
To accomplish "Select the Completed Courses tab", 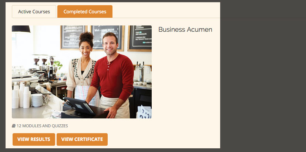I will 85,12.
